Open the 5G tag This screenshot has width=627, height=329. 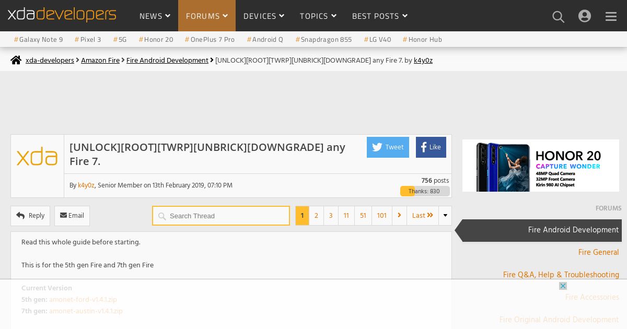[120, 40]
